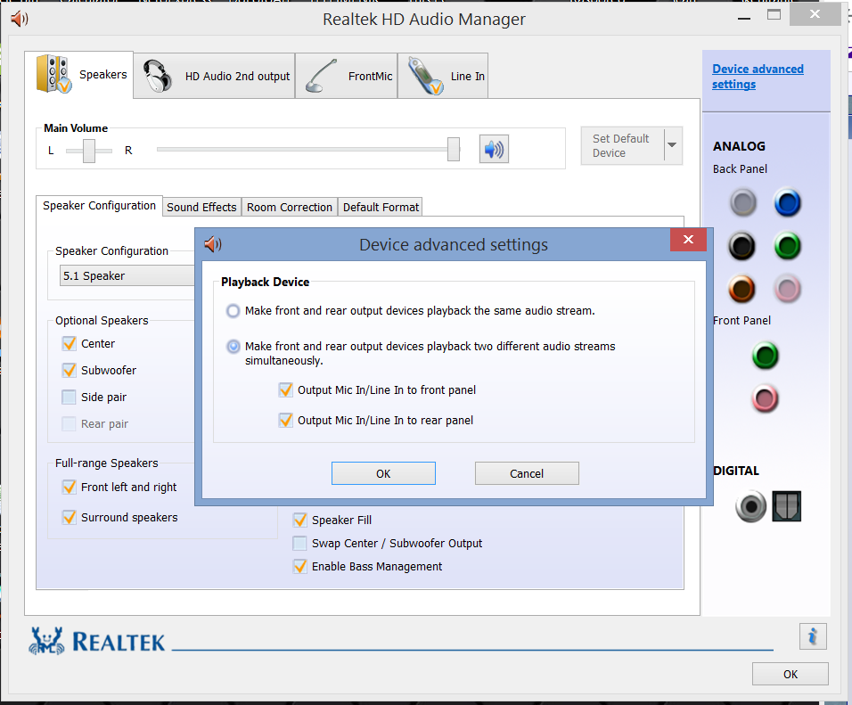Screen dimensions: 852x705
Task: Click the orange back panel jack
Action: (741, 289)
